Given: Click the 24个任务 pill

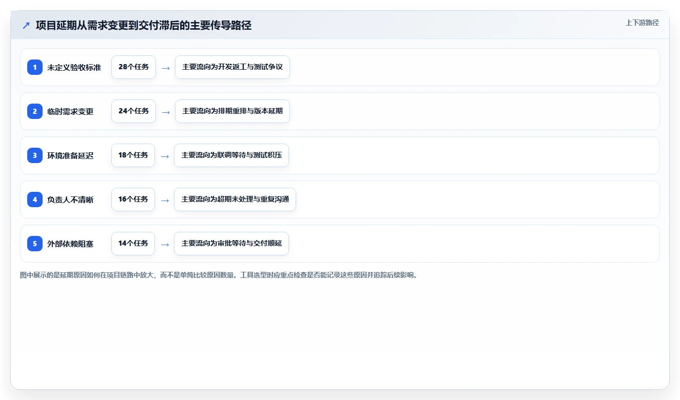Looking at the screenshot, I should click(x=133, y=111).
